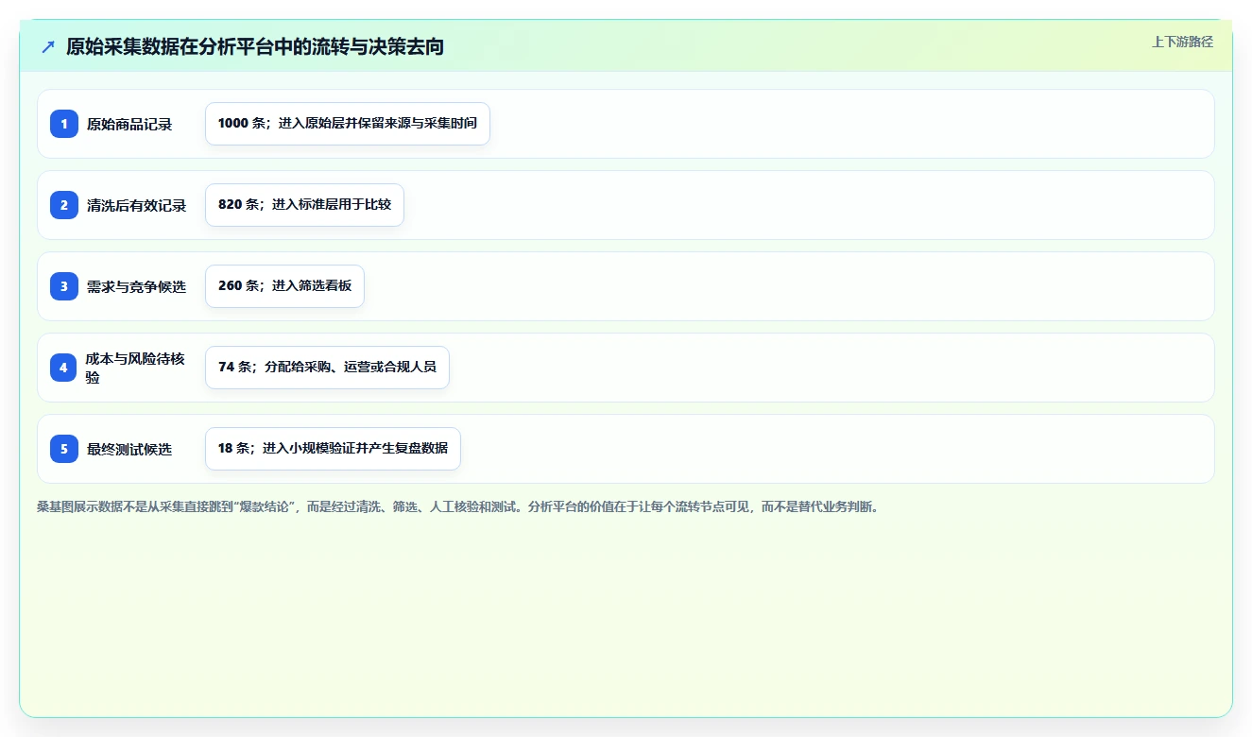This screenshot has height=737, width=1252.
Task: Click step badge 1 for 原始商品记录
Action: 64,124
